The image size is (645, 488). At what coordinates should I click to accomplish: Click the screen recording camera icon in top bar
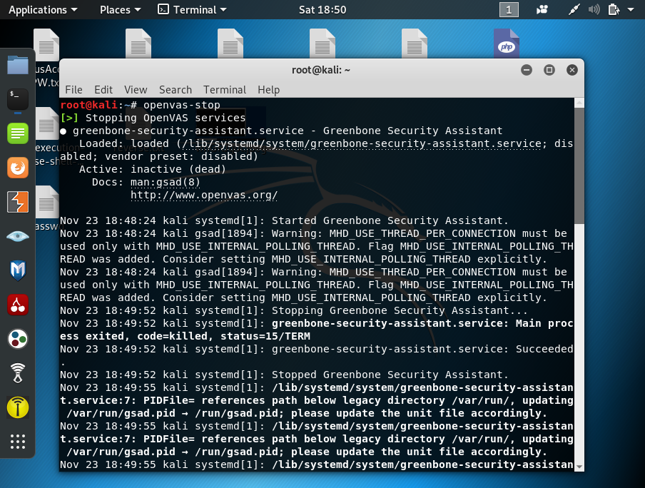[x=542, y=9]
